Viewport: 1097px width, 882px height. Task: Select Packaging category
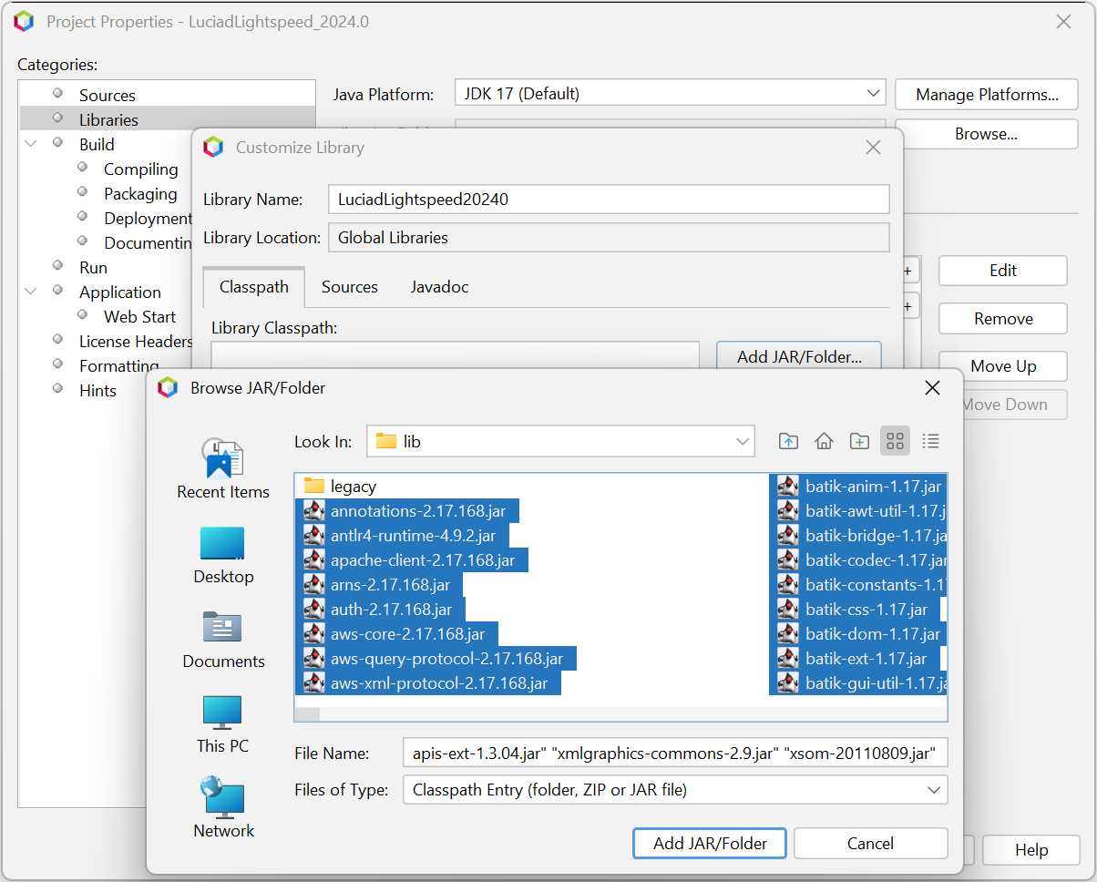[140, 194]
